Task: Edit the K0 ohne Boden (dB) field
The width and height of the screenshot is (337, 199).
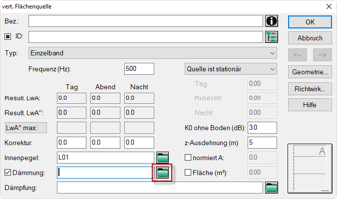Action: [x=262, y=128]
